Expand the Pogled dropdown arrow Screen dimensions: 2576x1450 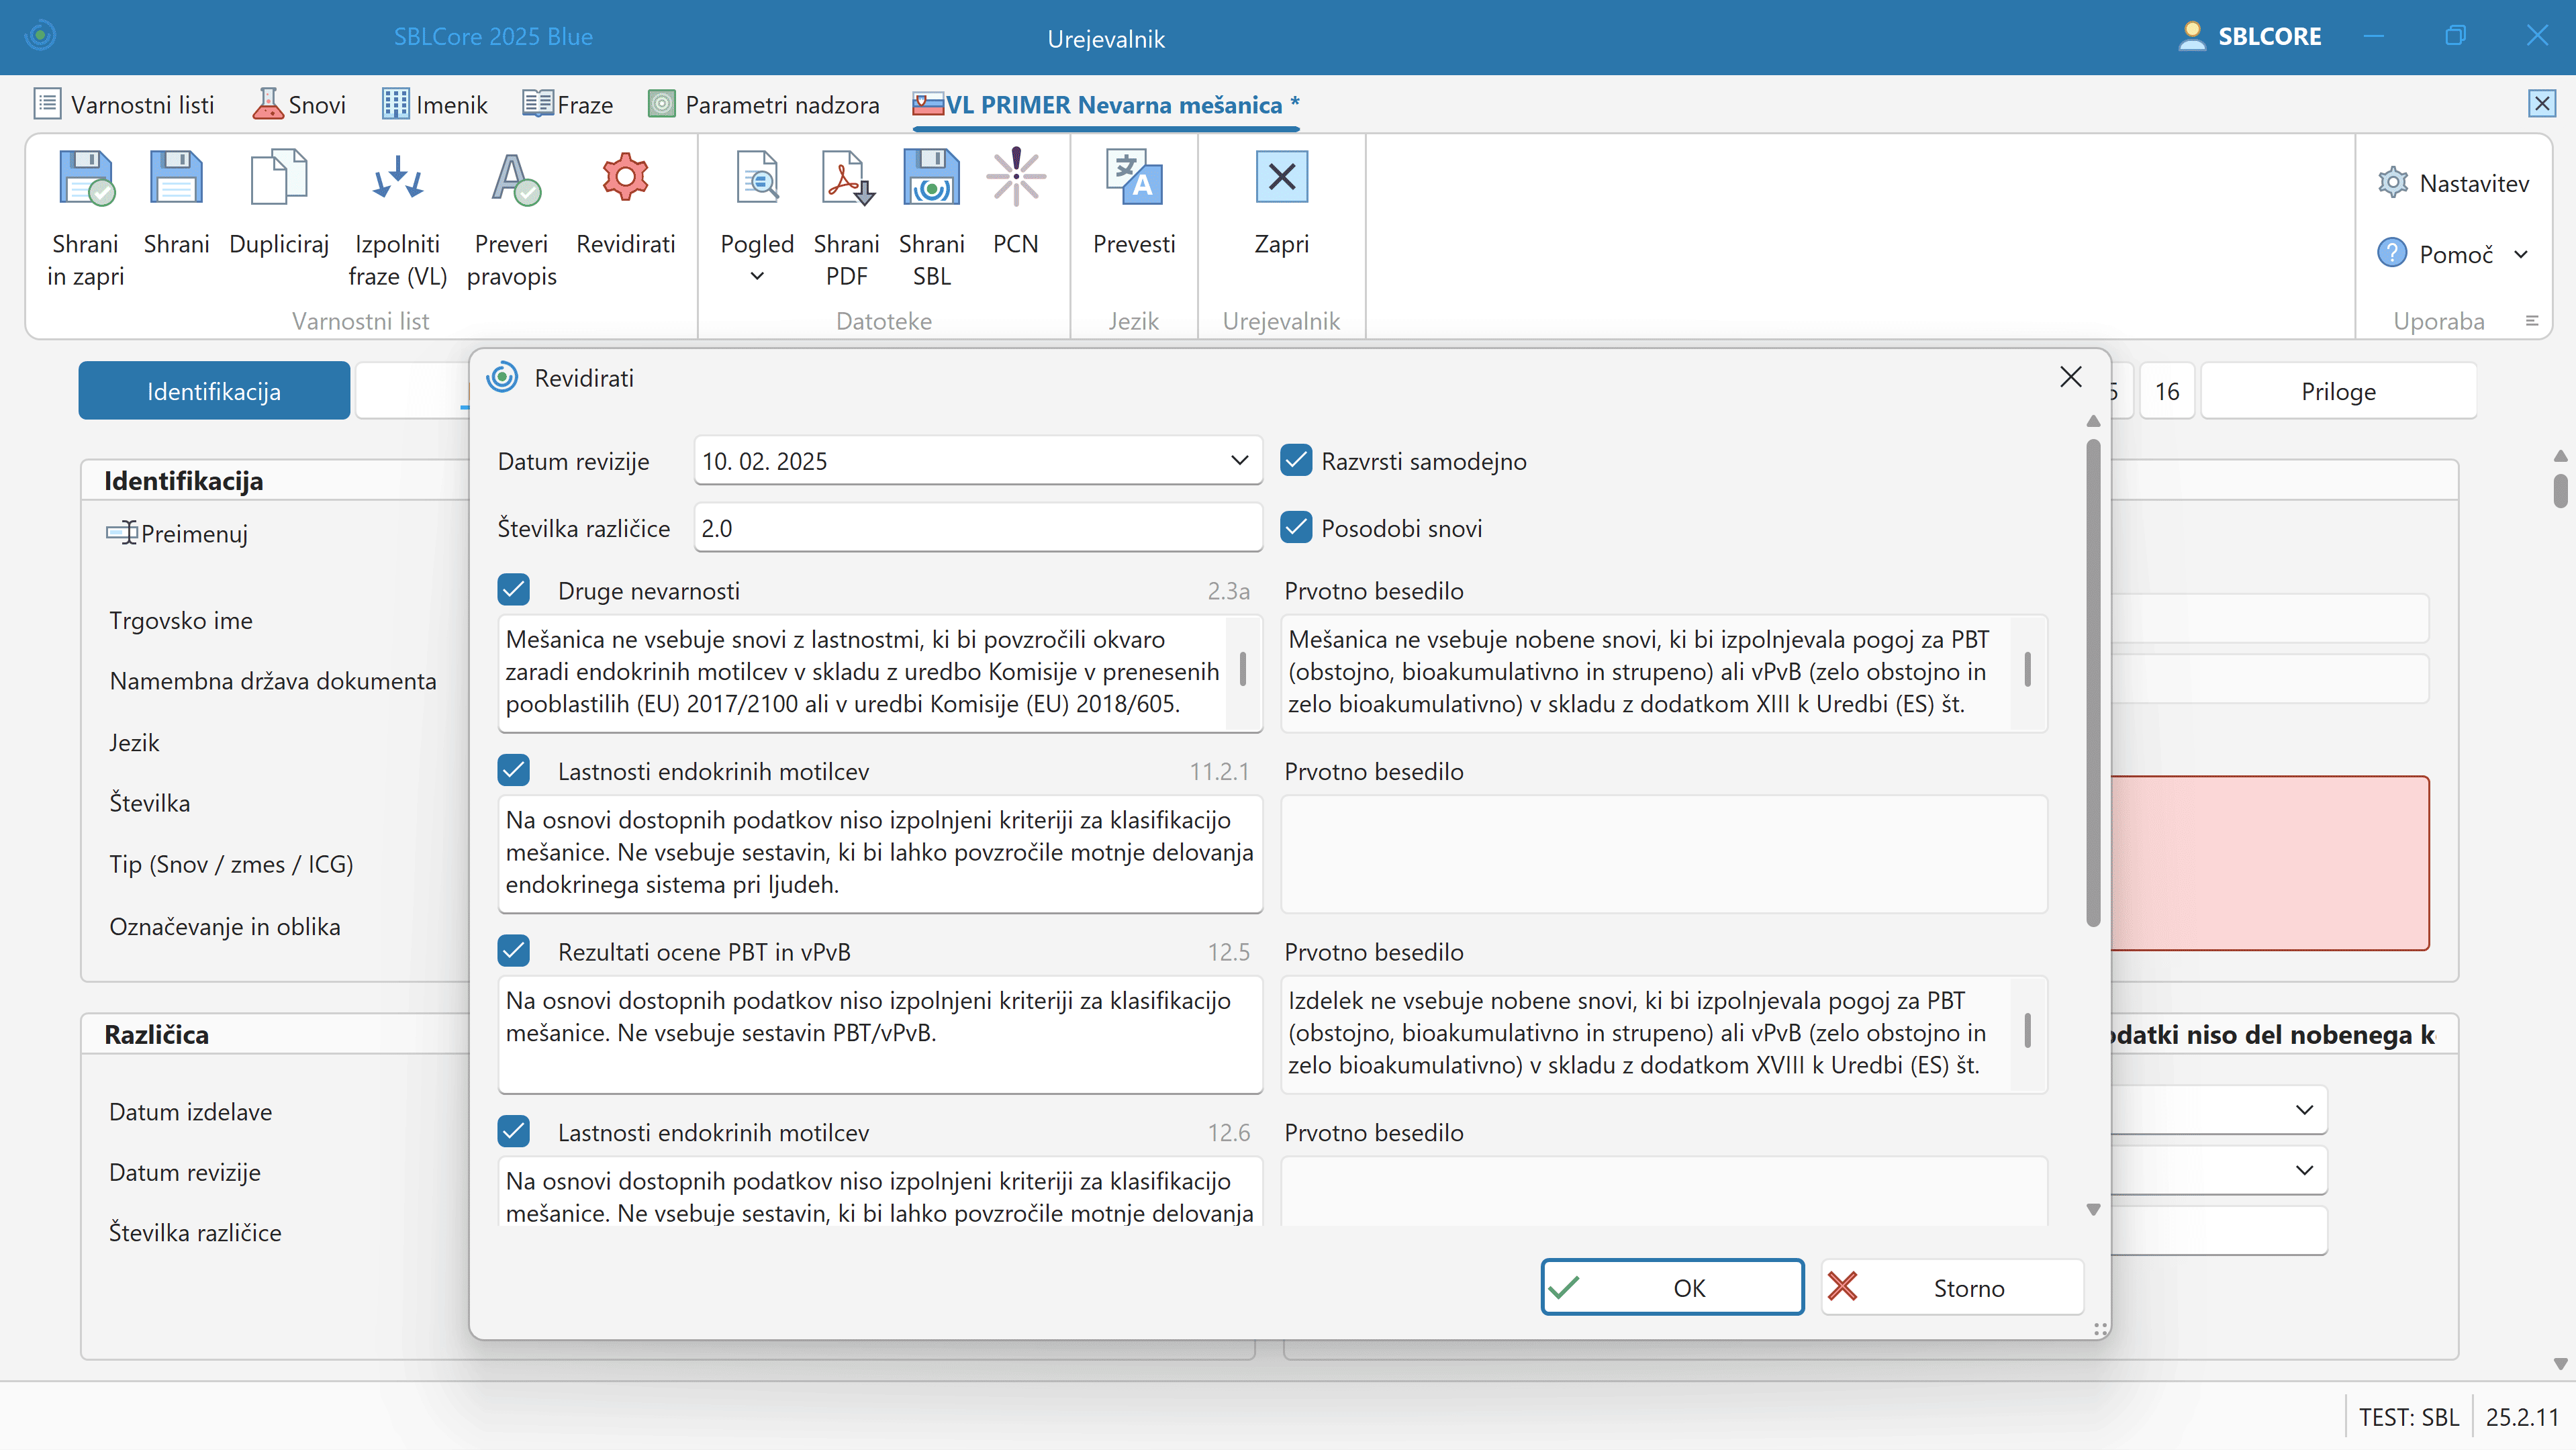coord(757,277)
